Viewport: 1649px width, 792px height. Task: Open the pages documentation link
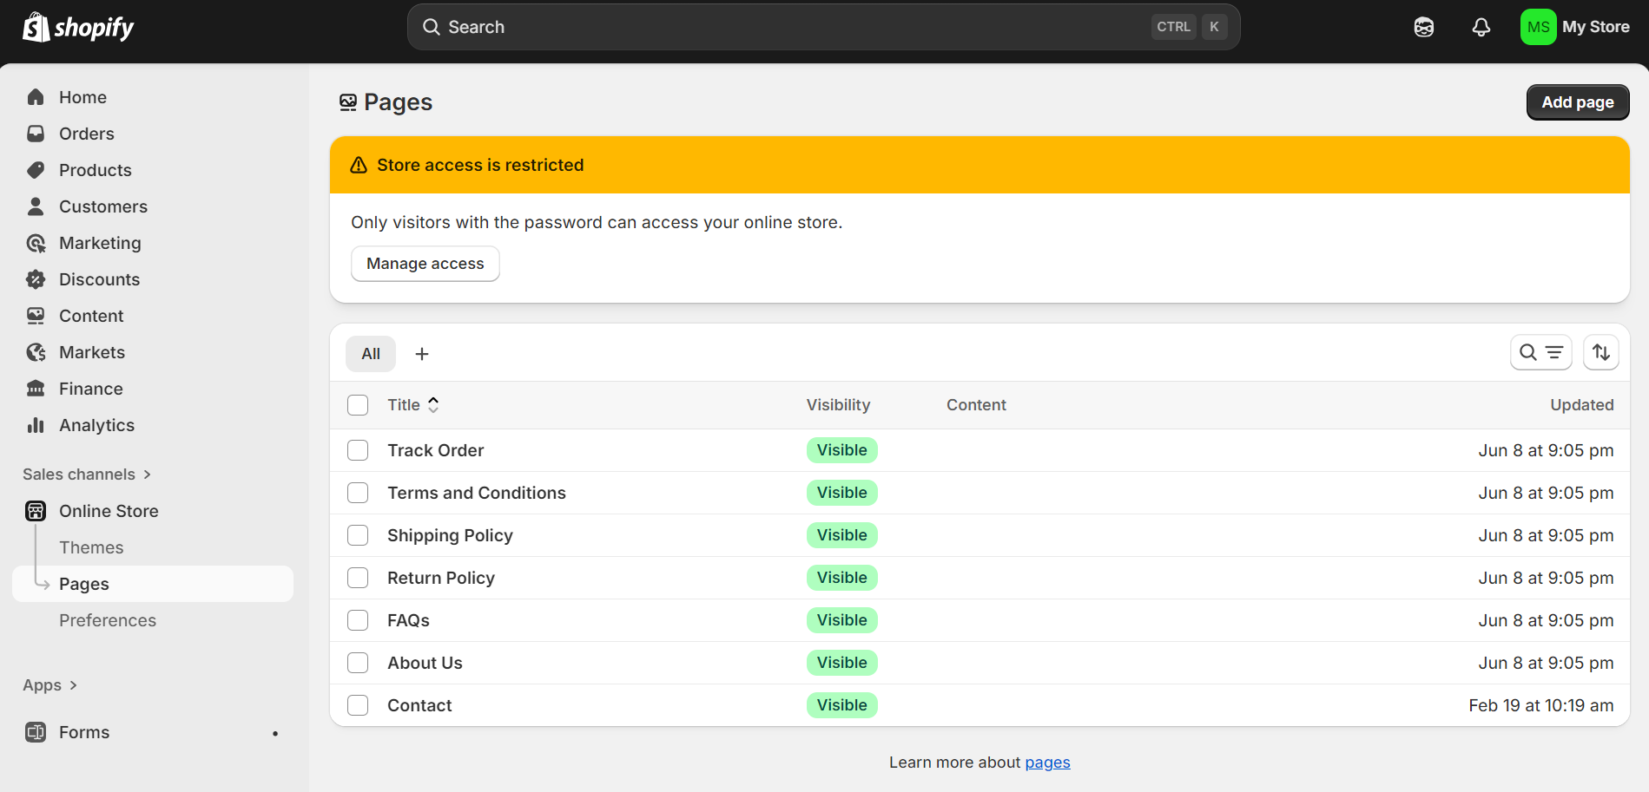(x=1047, y=762)
